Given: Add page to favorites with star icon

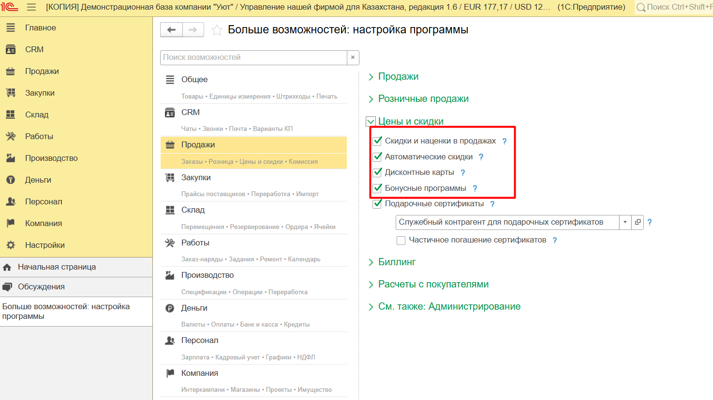Looking at the screenshot, I should (217, 30).
